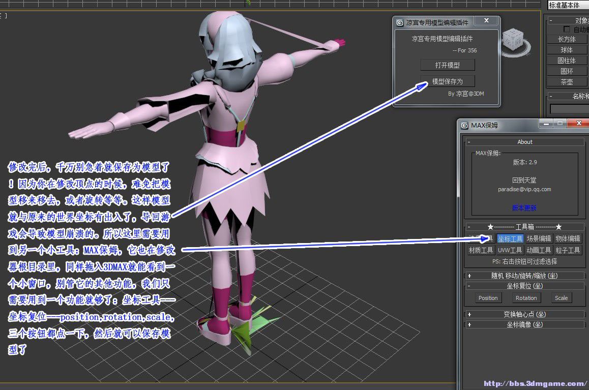Viewport: 589px width, 390px height.
Task: Switch to the 场景编辑 tool tab
Action: click(x=539, y=238)
